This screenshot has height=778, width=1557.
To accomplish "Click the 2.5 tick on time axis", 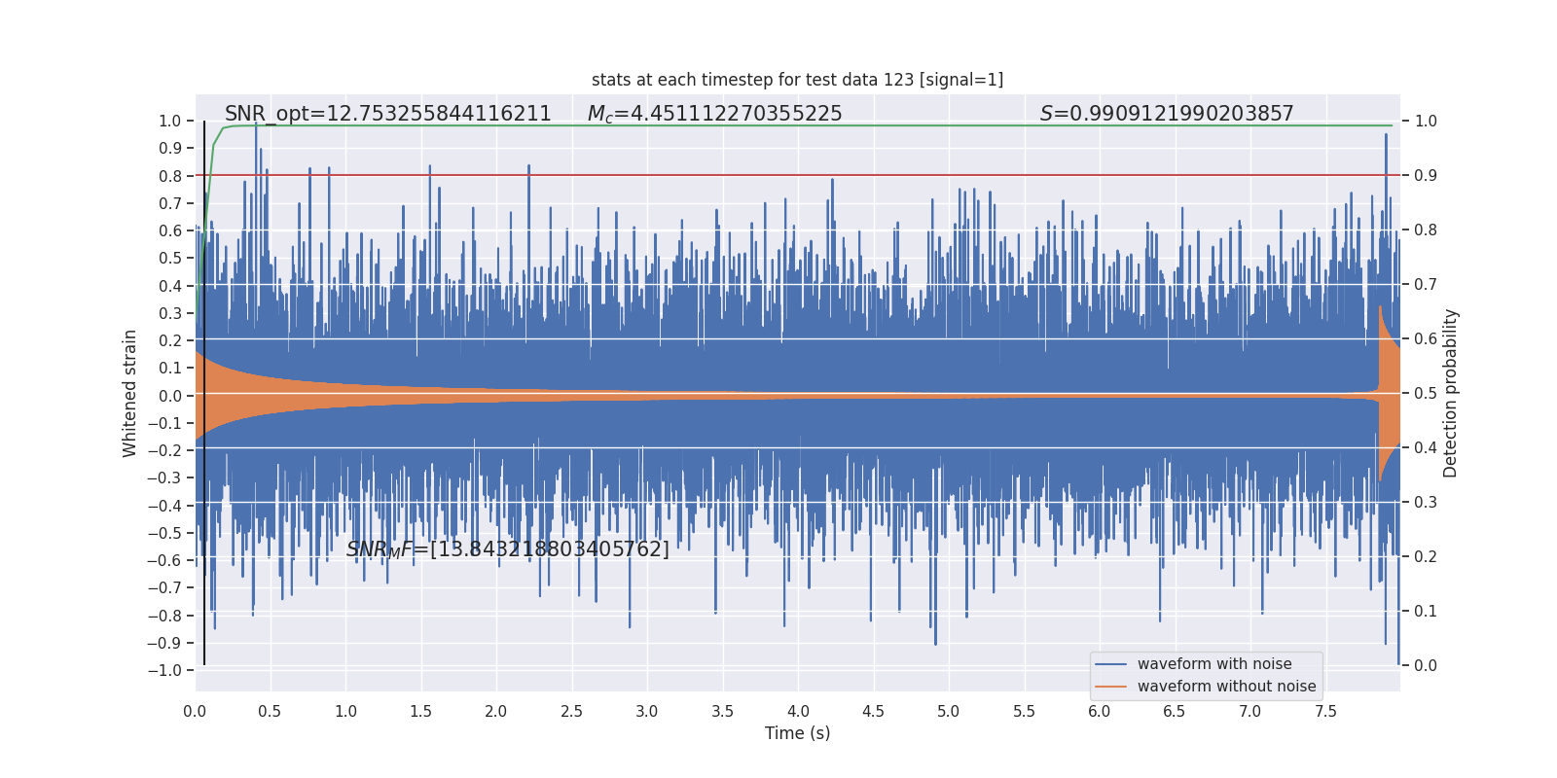I will click(571, 711).
